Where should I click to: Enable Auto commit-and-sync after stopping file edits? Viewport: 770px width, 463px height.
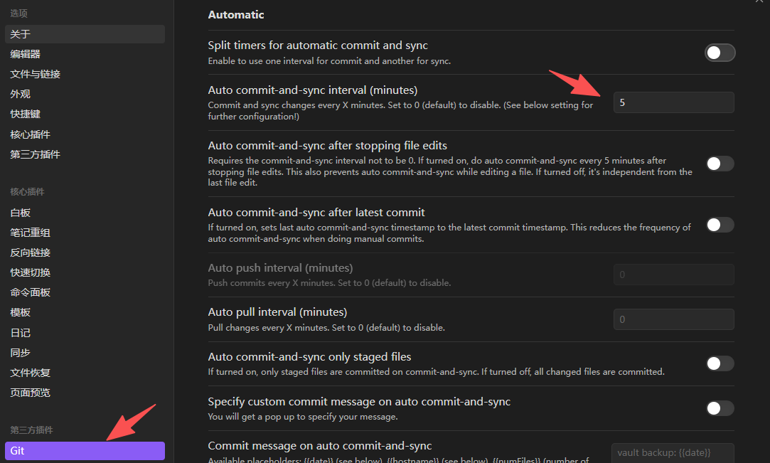click(720, 164)
